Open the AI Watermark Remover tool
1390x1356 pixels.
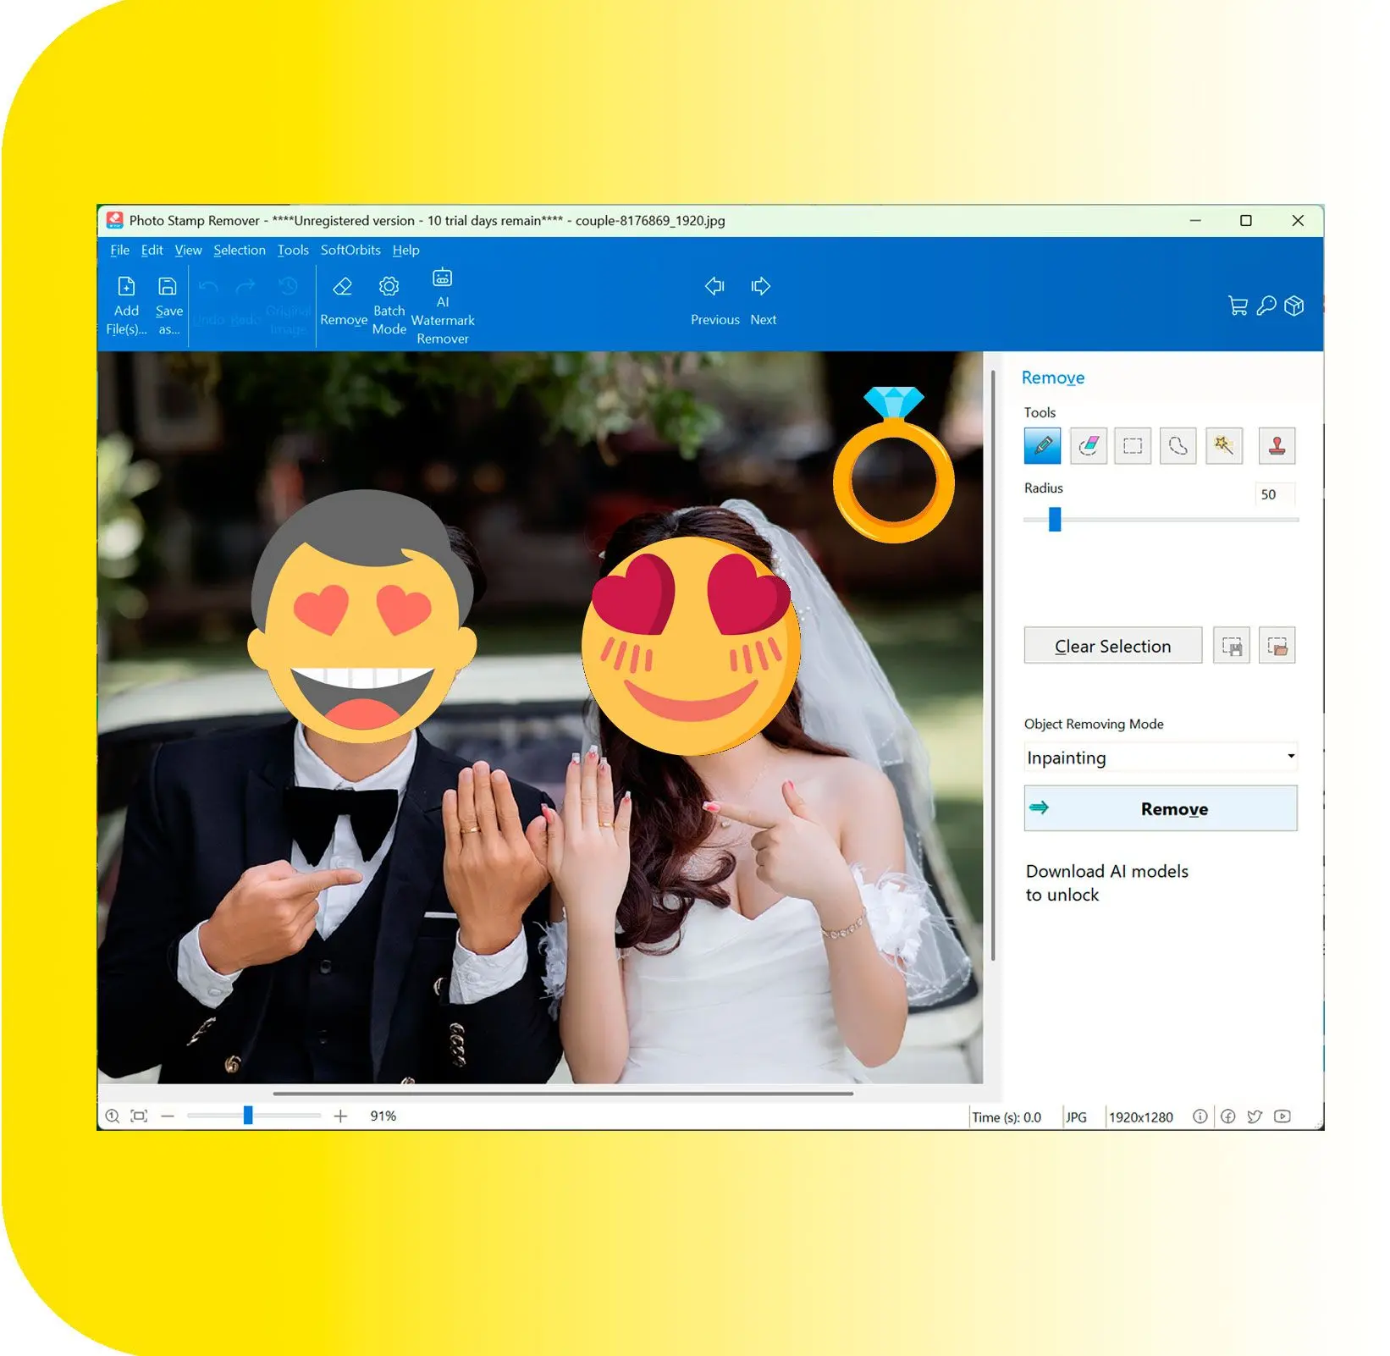[x=442, y=306]
